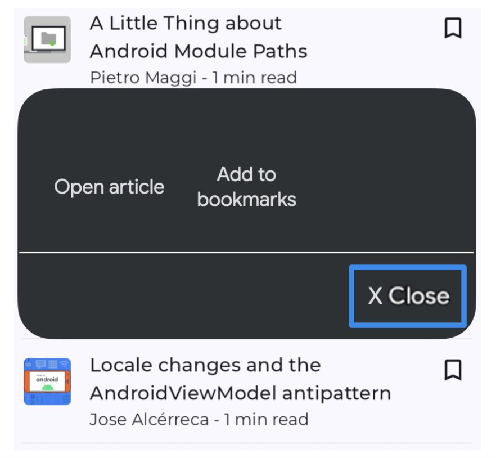The image size is (496, 458).
Task: Select Add to bookmarks from the overlay
Action: (x=246, y=186)
